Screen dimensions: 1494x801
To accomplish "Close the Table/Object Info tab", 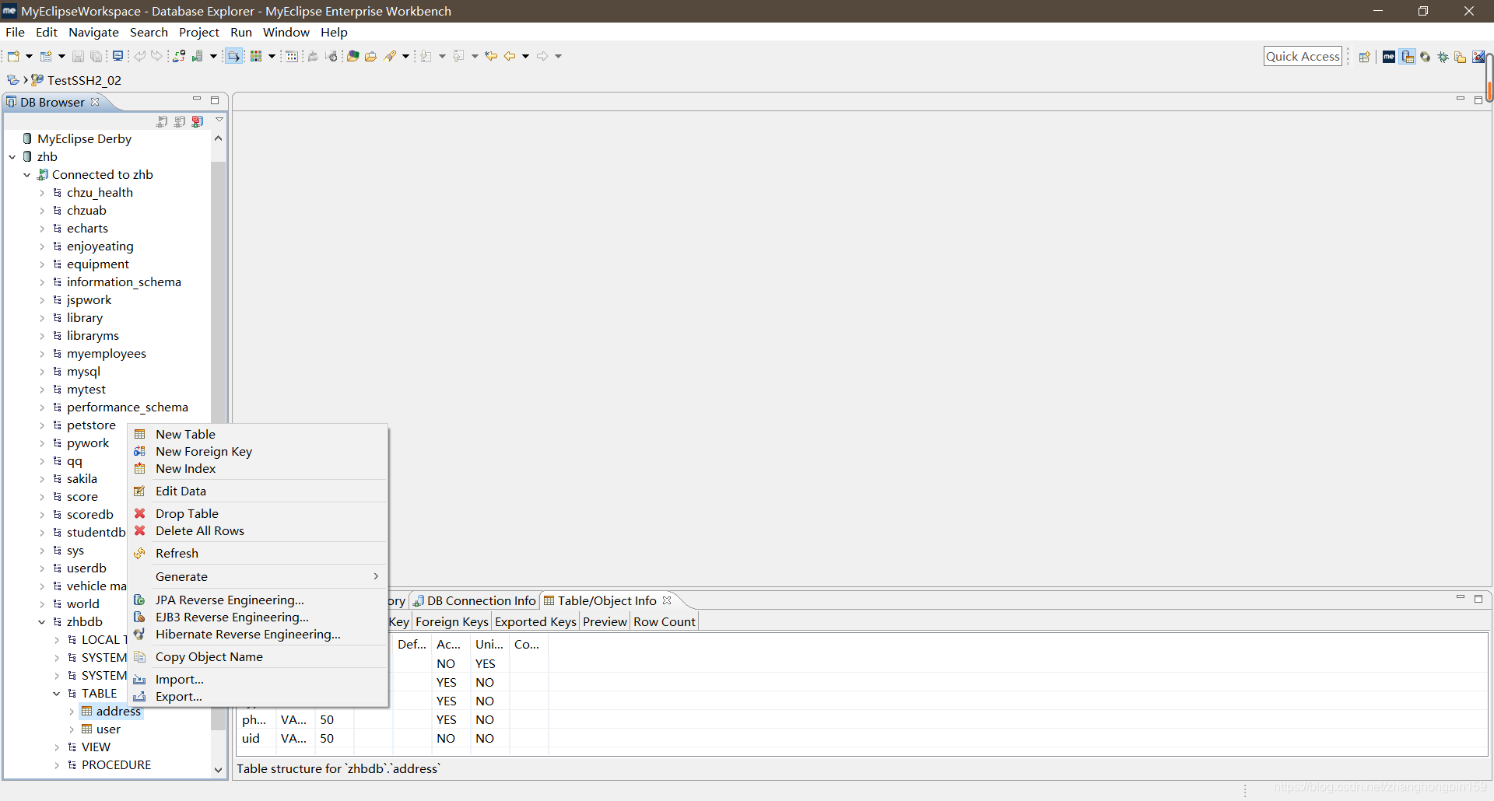I will [667, 600].
